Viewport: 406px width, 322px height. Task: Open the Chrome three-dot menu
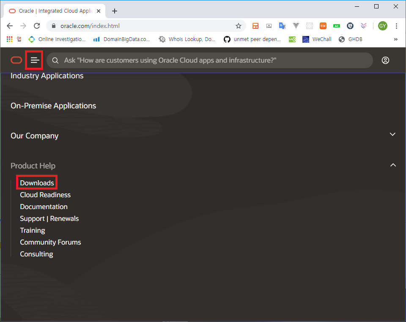click(x=396, y=26)
